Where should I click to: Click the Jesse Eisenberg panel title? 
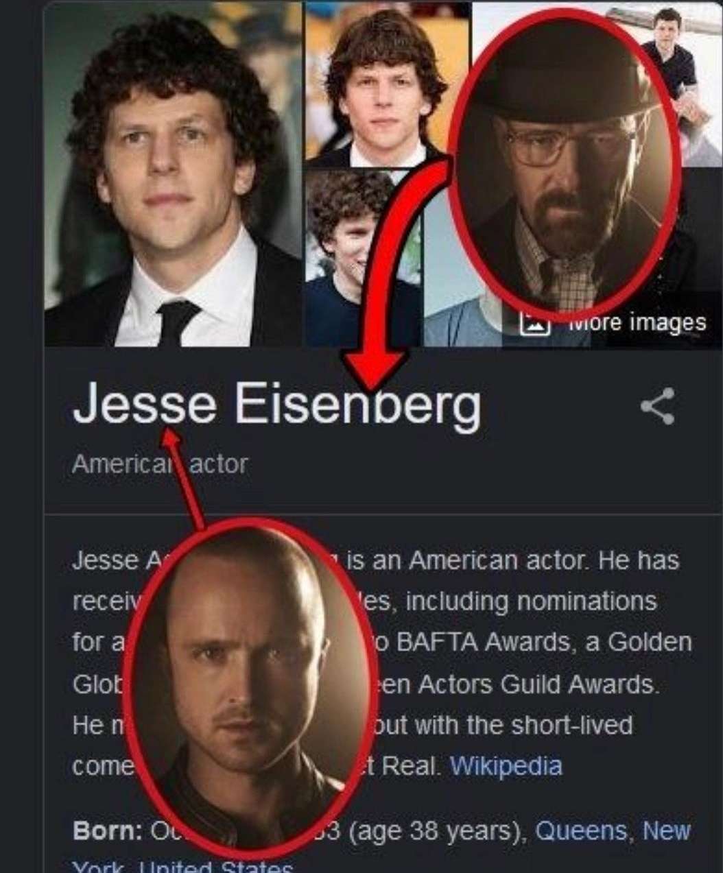tap(276, 405)
